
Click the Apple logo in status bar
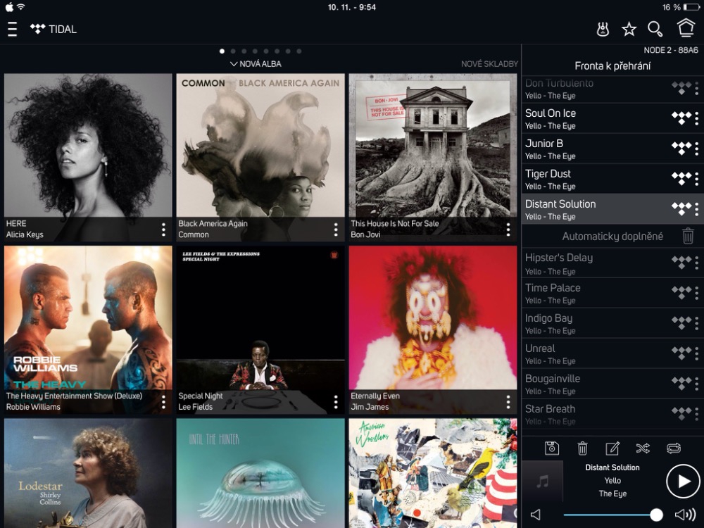9,7
